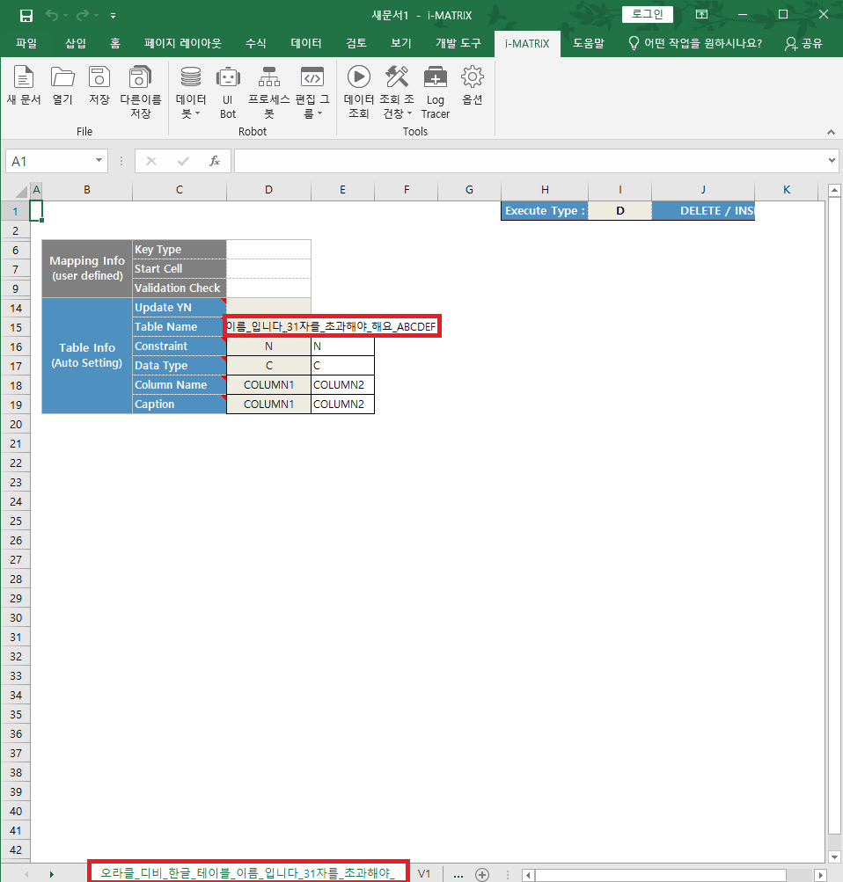Viewport: 843px width, 882px height.
Task: Select the 'COLUMN1' Caption cell
Action: coord(268,405)
